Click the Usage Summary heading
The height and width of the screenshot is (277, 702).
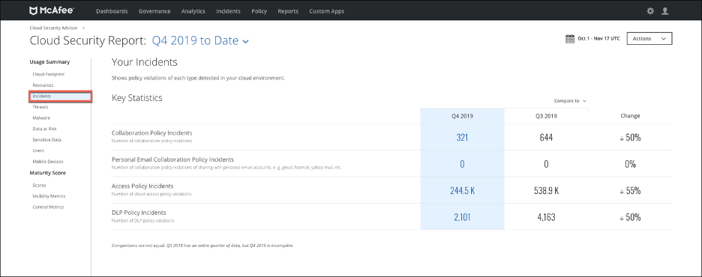49,62
